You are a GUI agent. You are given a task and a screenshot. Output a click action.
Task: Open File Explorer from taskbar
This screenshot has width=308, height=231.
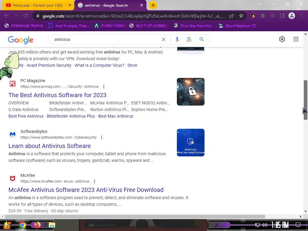pyautogui.click(x=52, y=225)
